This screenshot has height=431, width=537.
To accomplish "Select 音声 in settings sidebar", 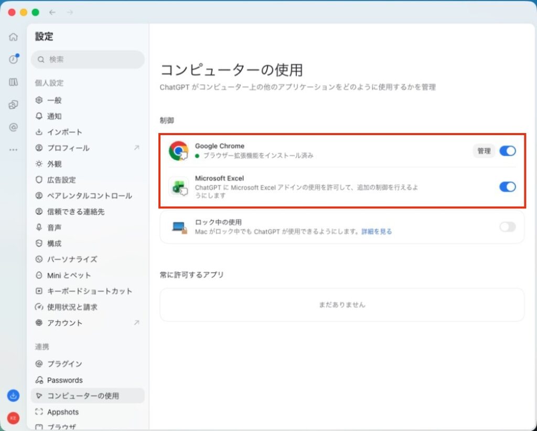I will 88,227.
